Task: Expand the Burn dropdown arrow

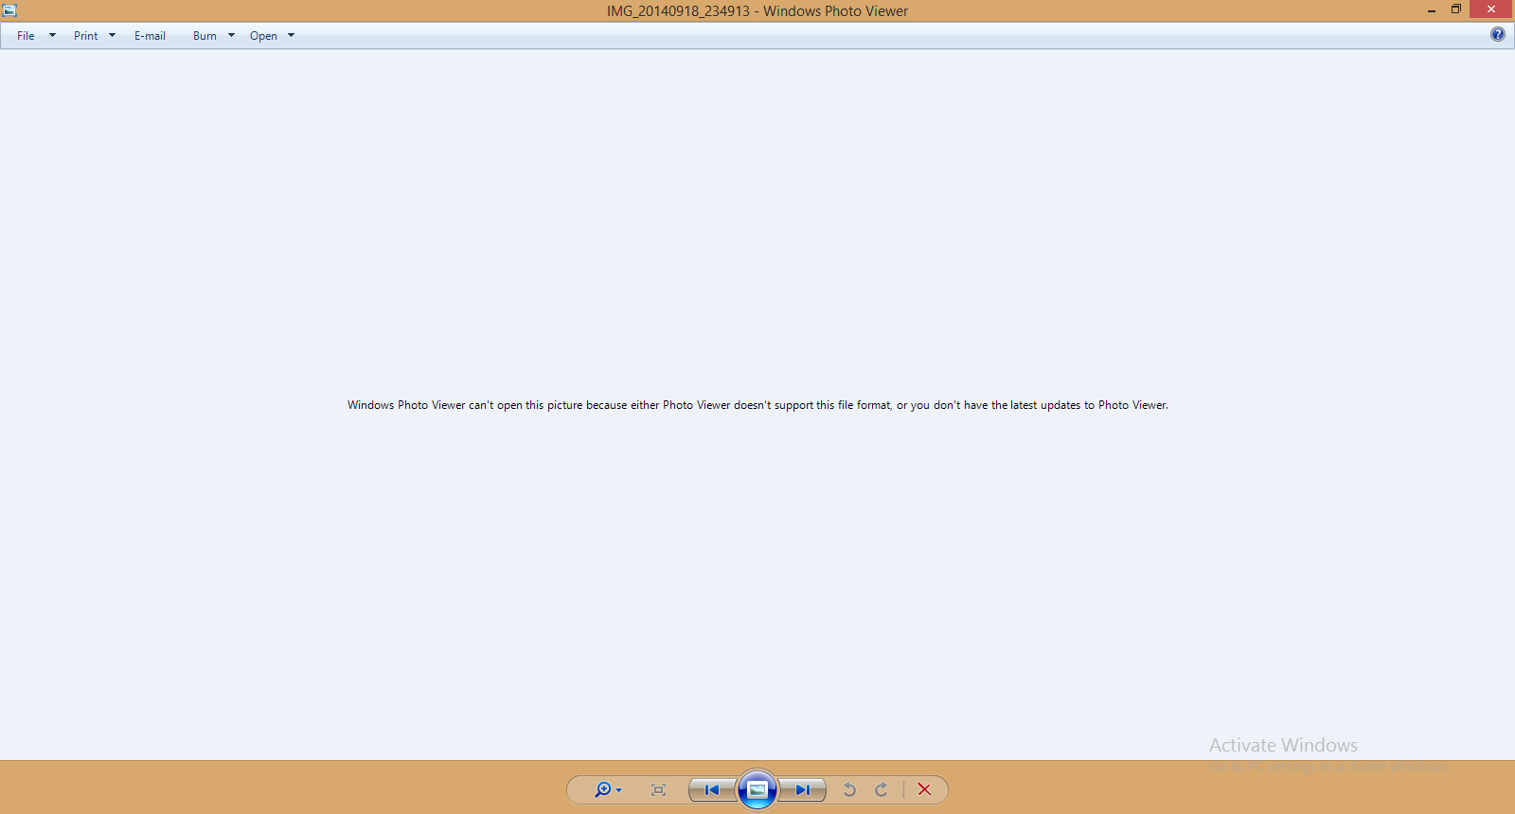Action: tap(231, 36)
